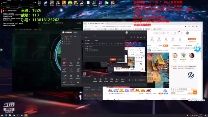Open the yellow folder desktop shortcut
The width and height of the screenshot is (208, 117).
pos(88,3)
